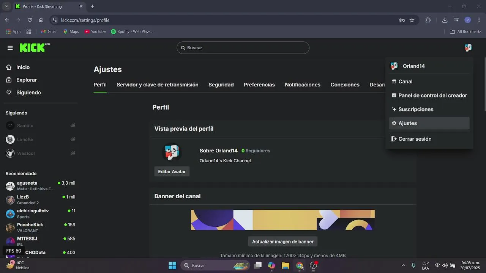Open the hamburger sidebar menu
This screenshot has width=486, height=273.
click(x=10, y=48)
